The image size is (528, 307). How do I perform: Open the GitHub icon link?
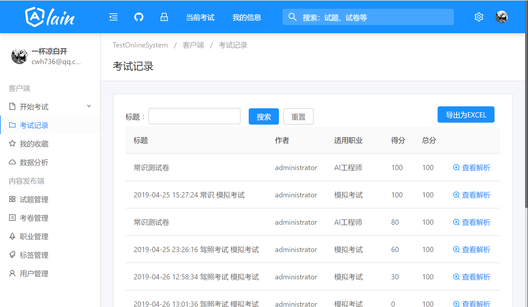pyautogui.click(x=139, y=17)
